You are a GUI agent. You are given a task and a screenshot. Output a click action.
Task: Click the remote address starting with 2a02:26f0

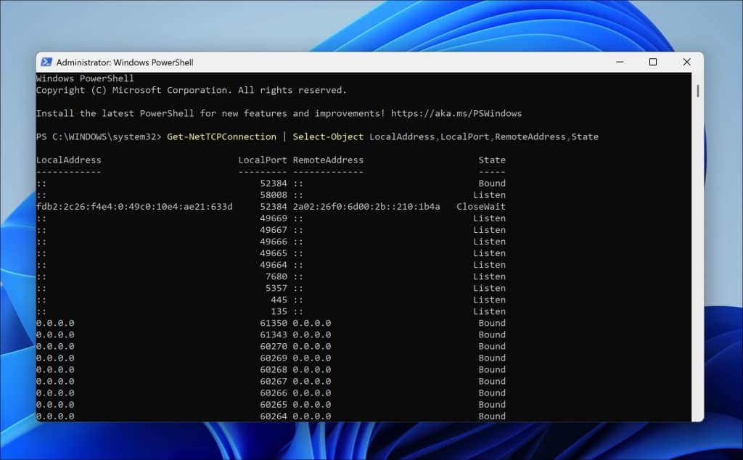coord(366,207)
